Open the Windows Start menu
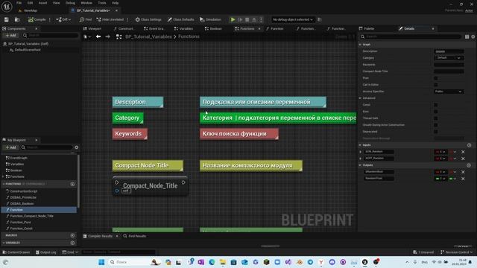 click(x=101, y=262)
